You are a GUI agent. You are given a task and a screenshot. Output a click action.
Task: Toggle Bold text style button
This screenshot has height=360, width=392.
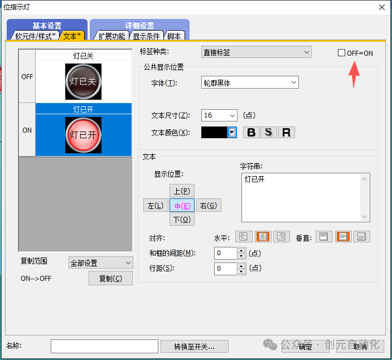[x=251, y=132]
